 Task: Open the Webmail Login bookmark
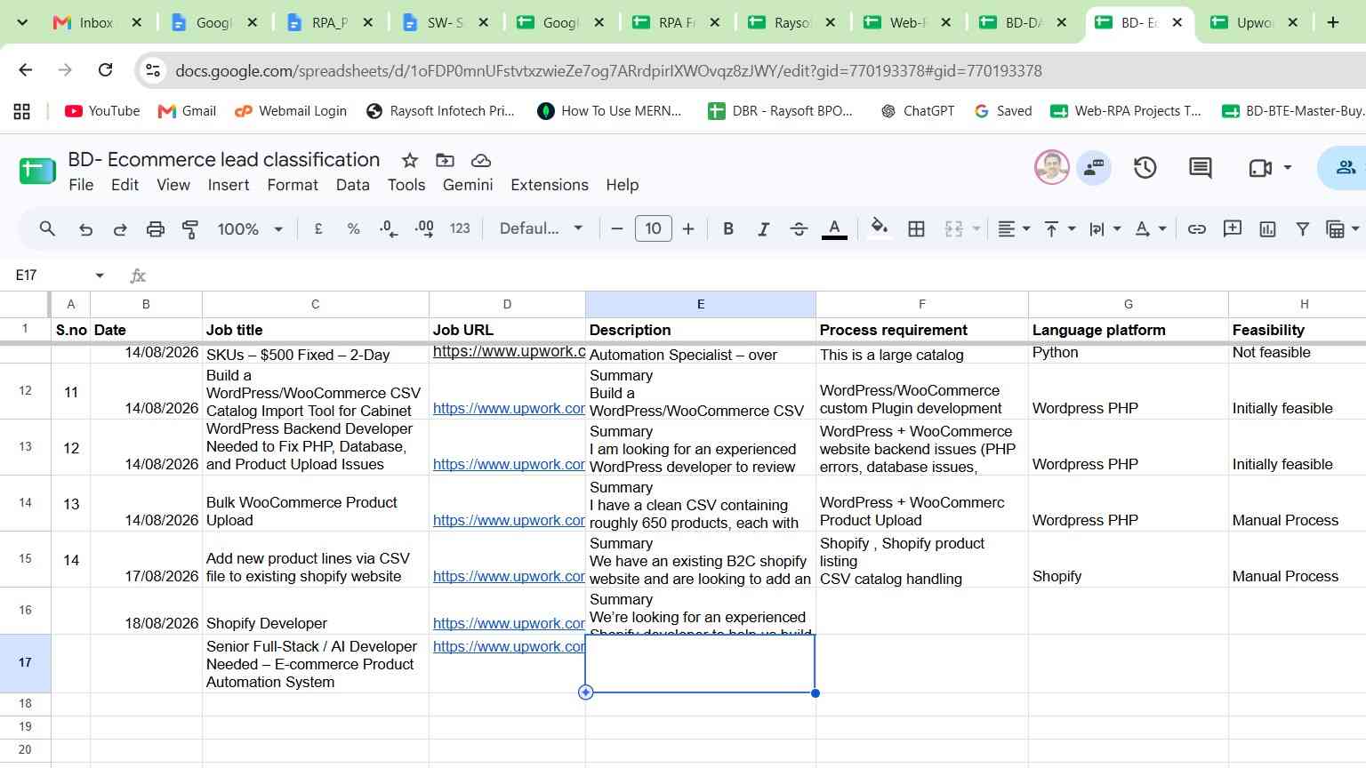290,111
